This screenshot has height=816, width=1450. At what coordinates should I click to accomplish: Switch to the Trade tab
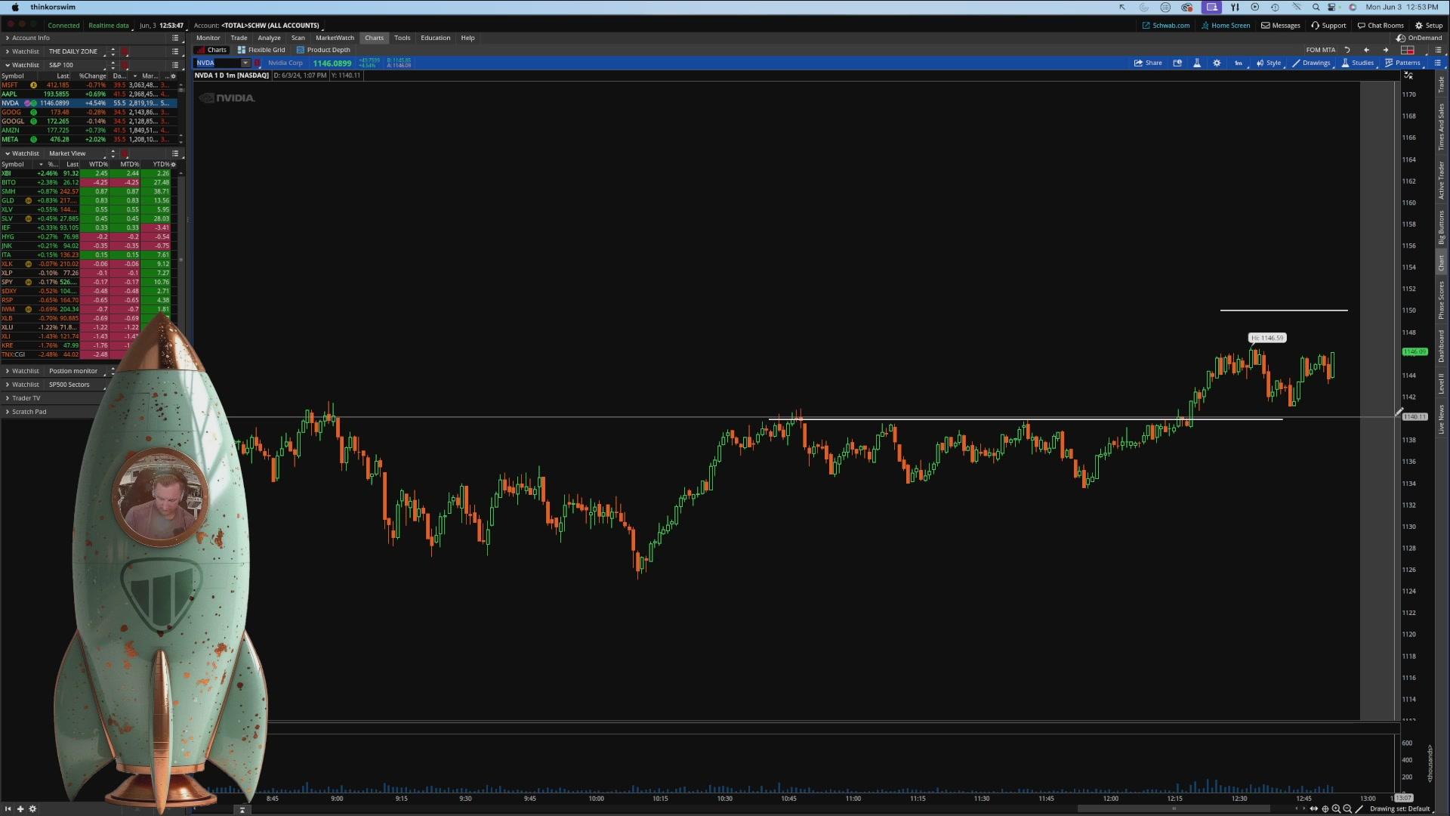coord(239,38)
